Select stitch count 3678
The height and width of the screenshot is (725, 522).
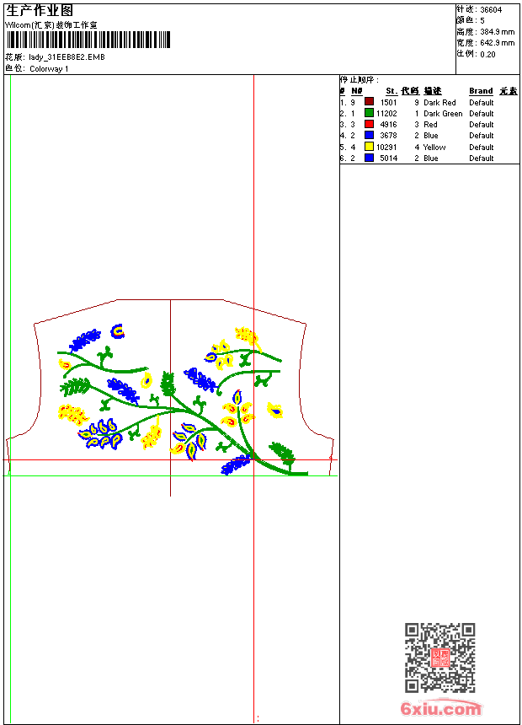[388, 136]
